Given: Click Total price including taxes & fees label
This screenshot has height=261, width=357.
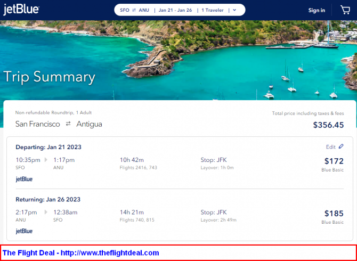Looking at the screenshot, I should pos(308,113).
